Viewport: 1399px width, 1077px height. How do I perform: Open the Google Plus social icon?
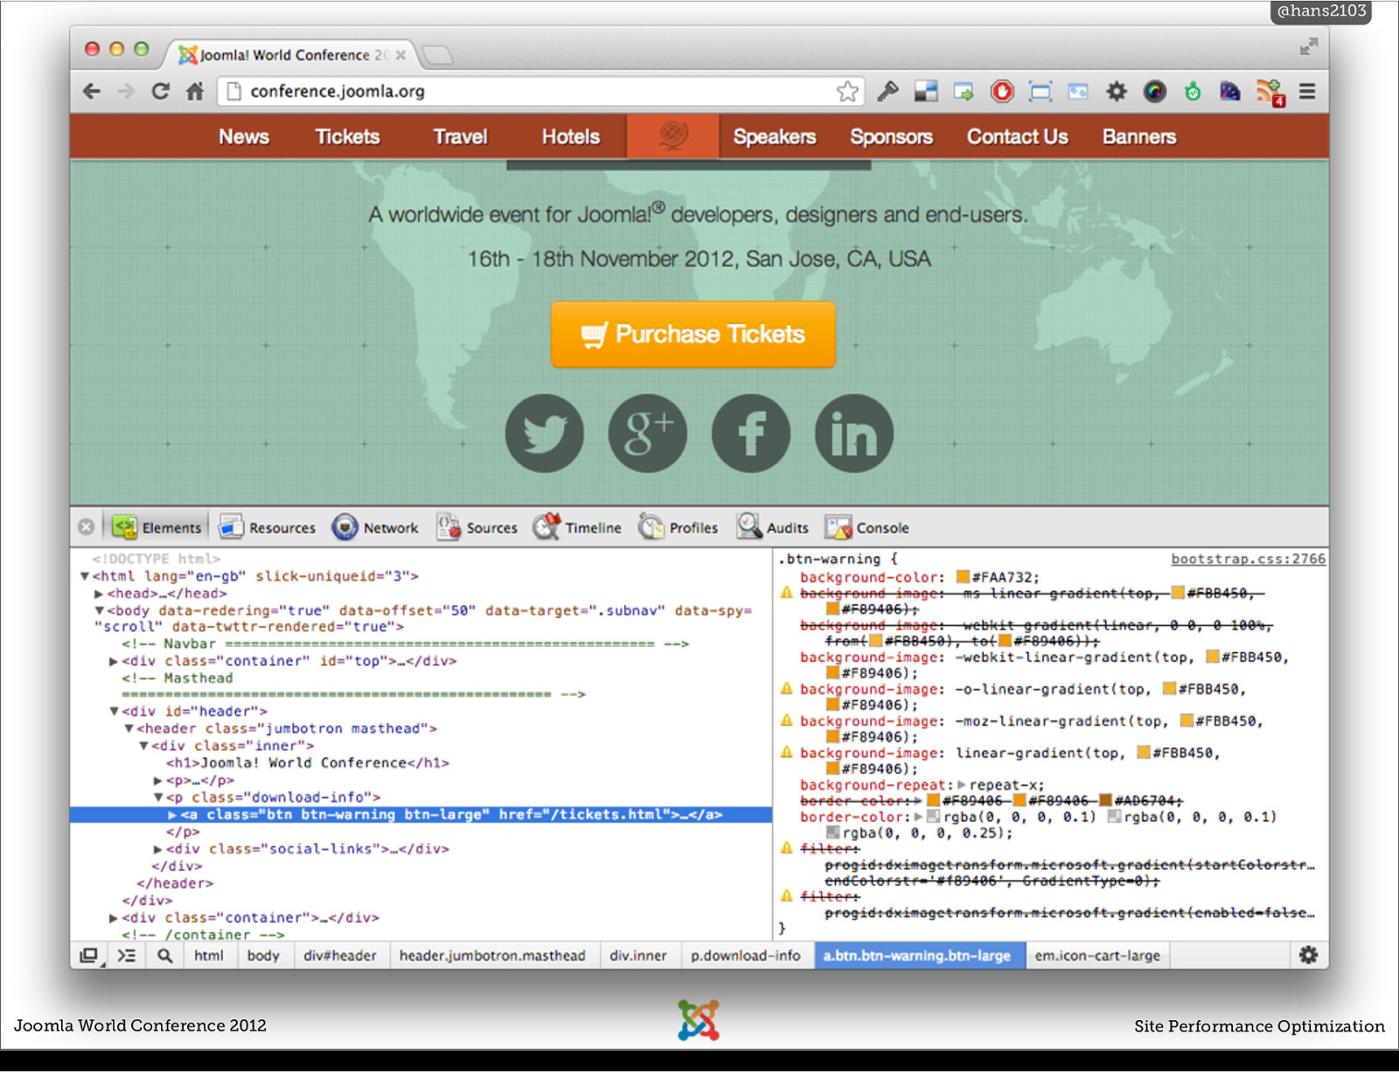click(x=648, y=433)
